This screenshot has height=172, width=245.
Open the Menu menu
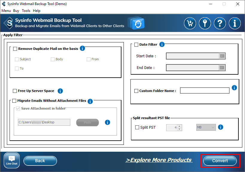coord(6,11)
